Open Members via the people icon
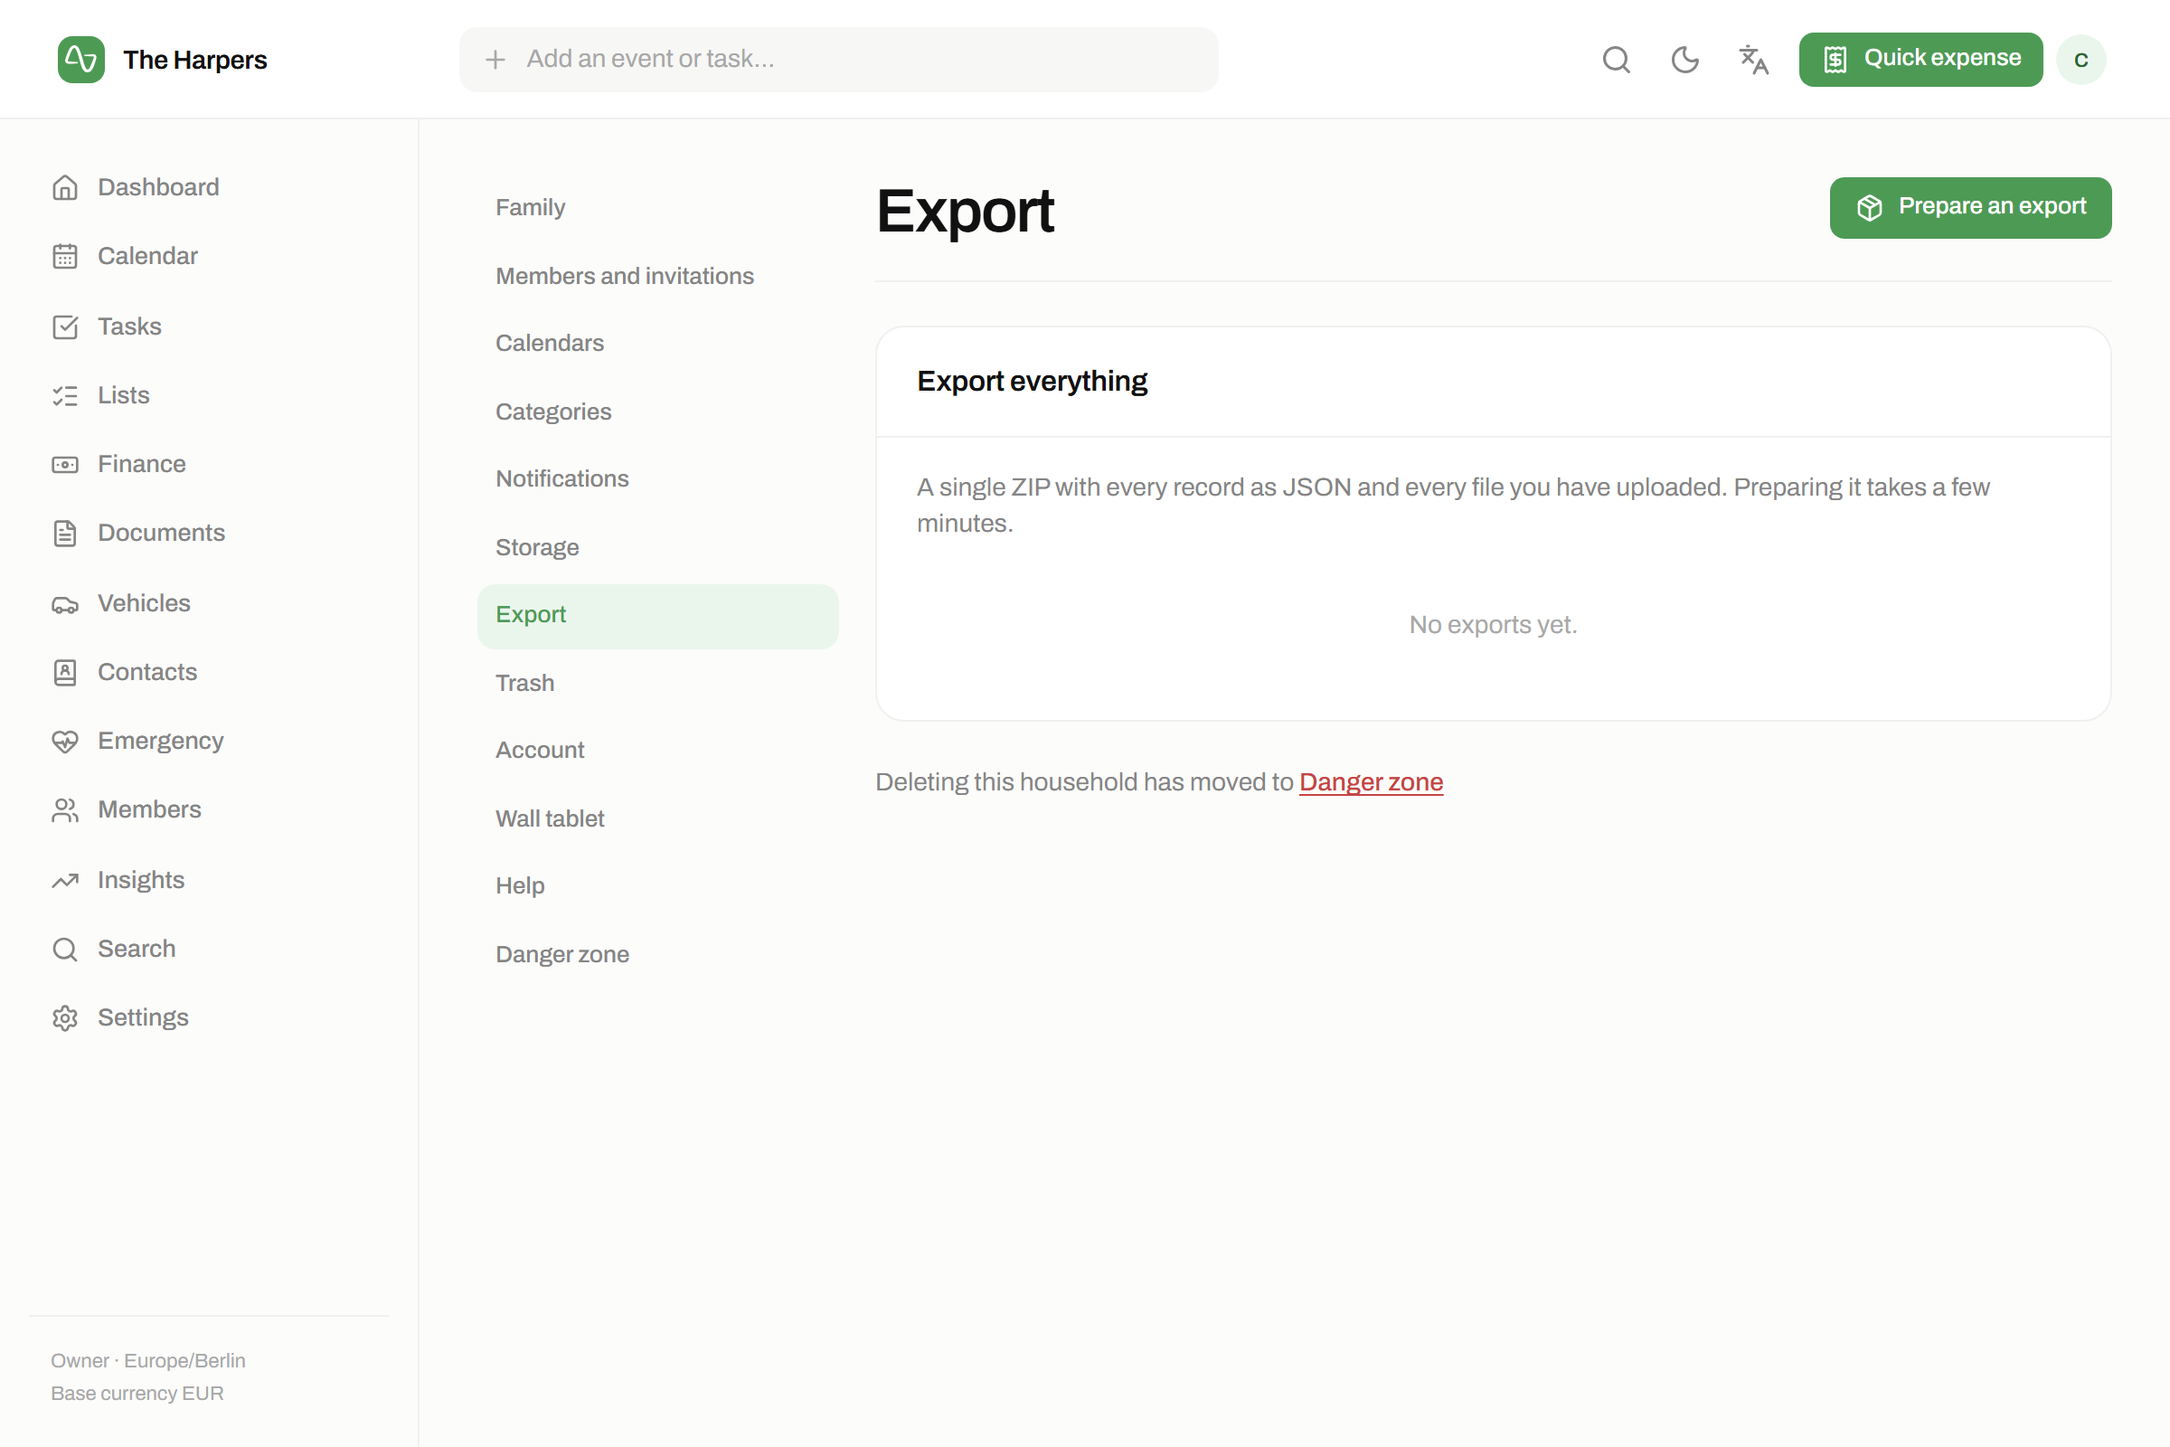 coord(64,810)
